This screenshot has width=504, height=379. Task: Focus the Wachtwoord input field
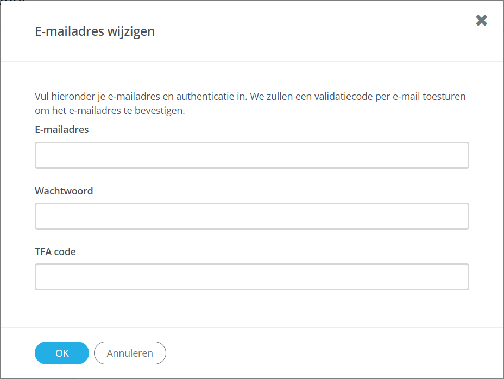point(251,216)
